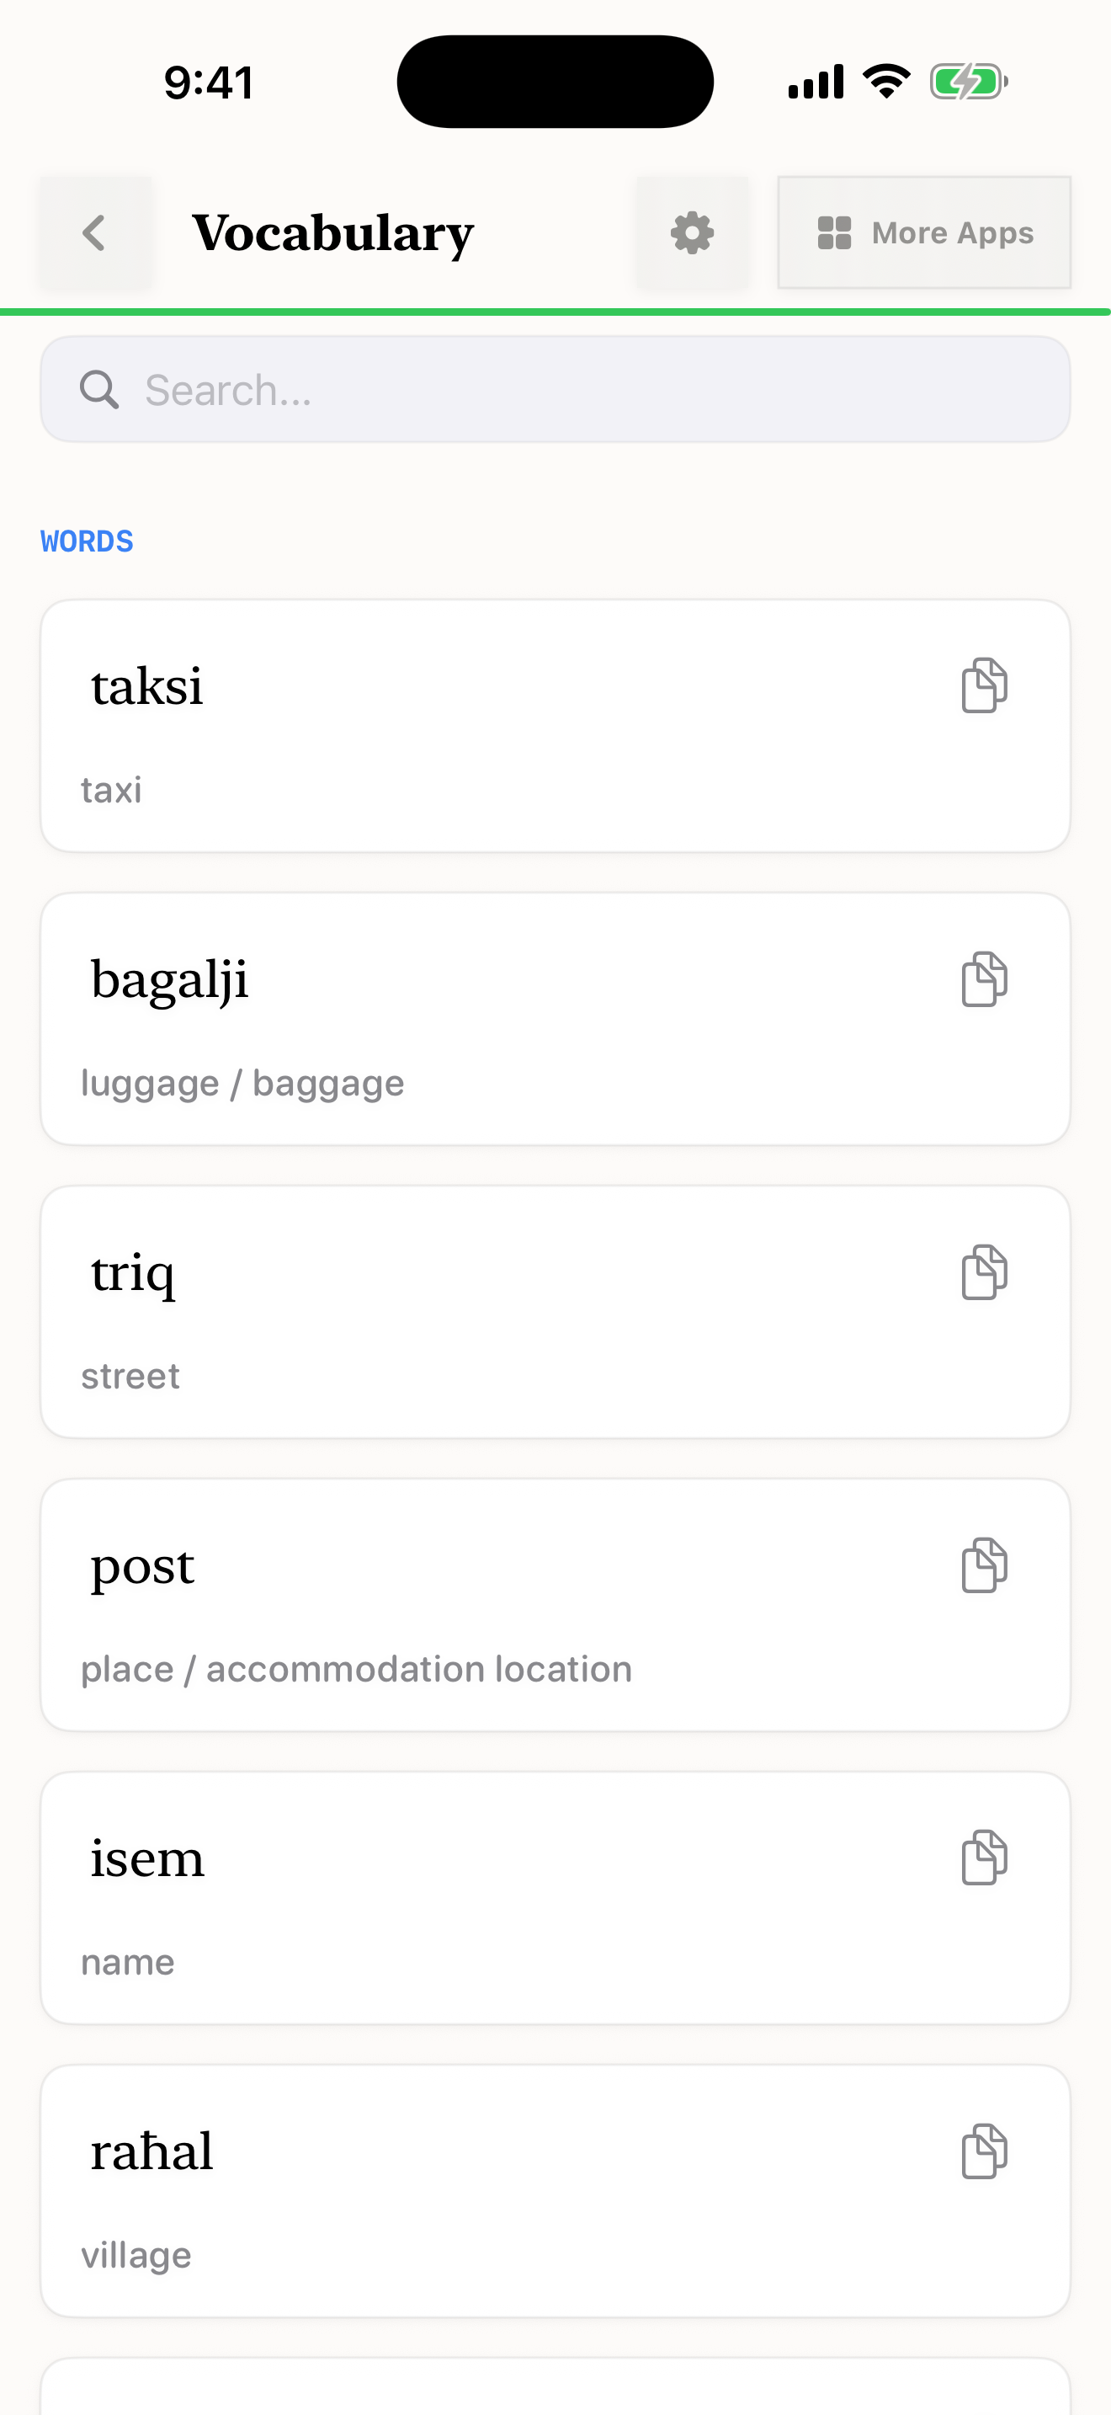Tap the search magnifier icon

[x=99, y=389]
